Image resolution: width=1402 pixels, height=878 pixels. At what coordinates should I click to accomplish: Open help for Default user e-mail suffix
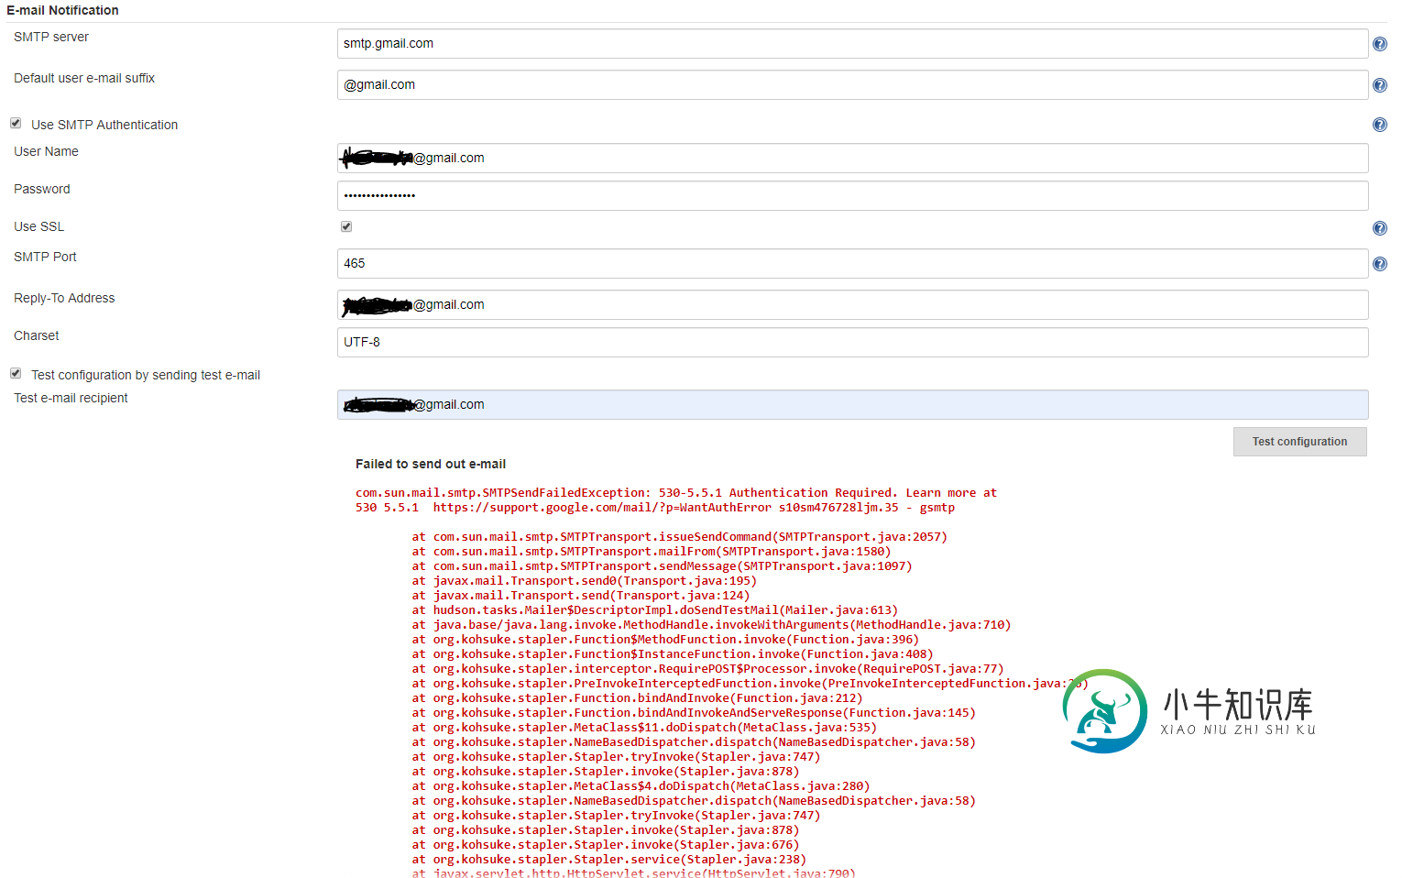pos(1379,85)
